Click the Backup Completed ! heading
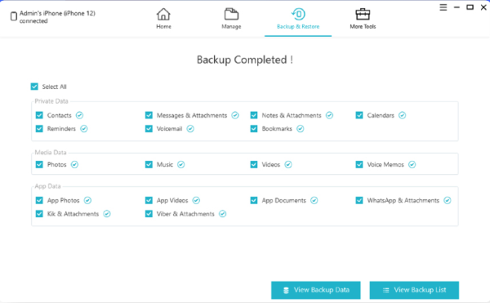 245,60
